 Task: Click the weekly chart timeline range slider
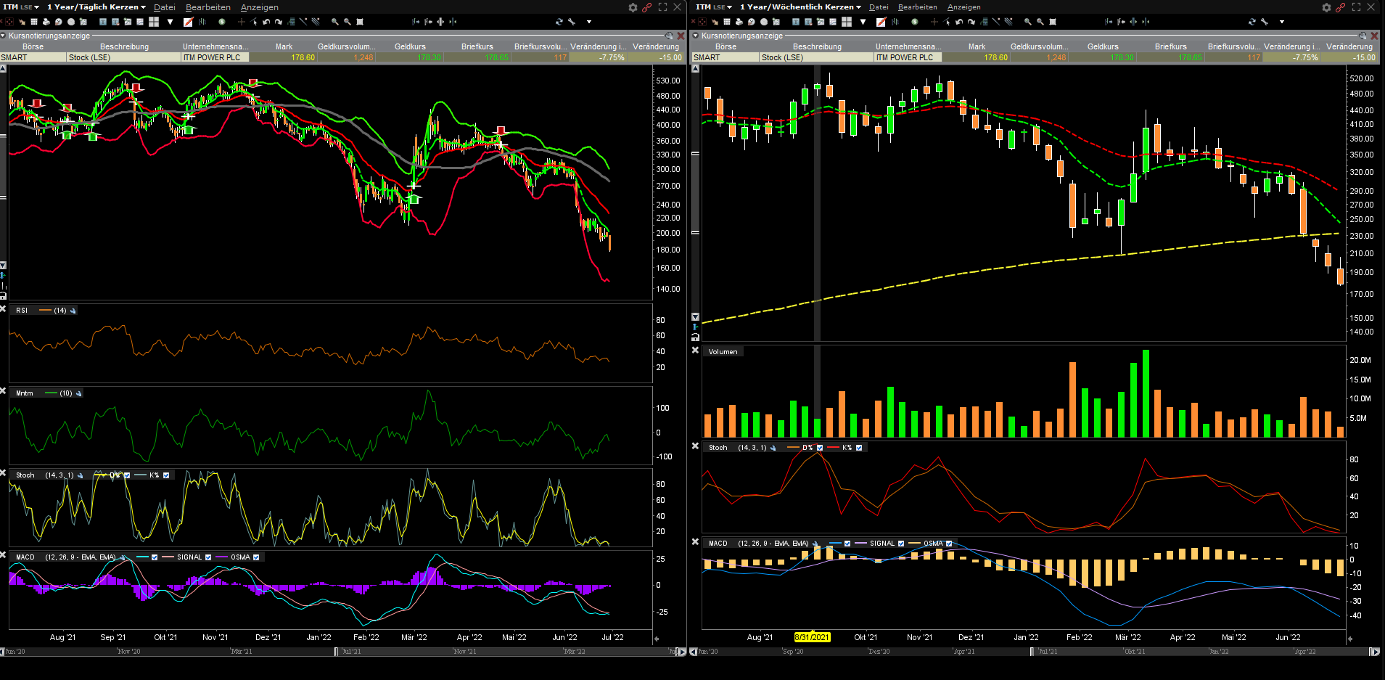coord(1199,652)
